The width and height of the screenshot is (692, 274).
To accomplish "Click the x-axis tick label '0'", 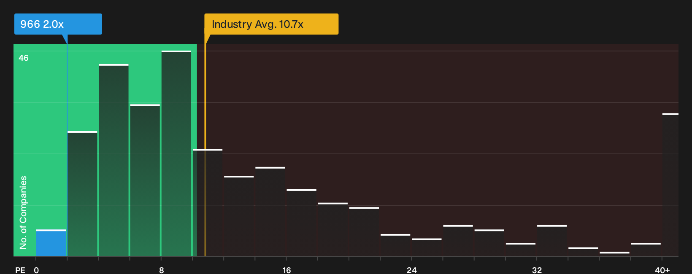I will [x=36, y=270].
